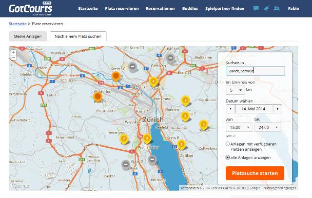This screenshot has height=198, width=312.
Task: Start search with Platzsuche starten button
Action: tap(255, 173)
